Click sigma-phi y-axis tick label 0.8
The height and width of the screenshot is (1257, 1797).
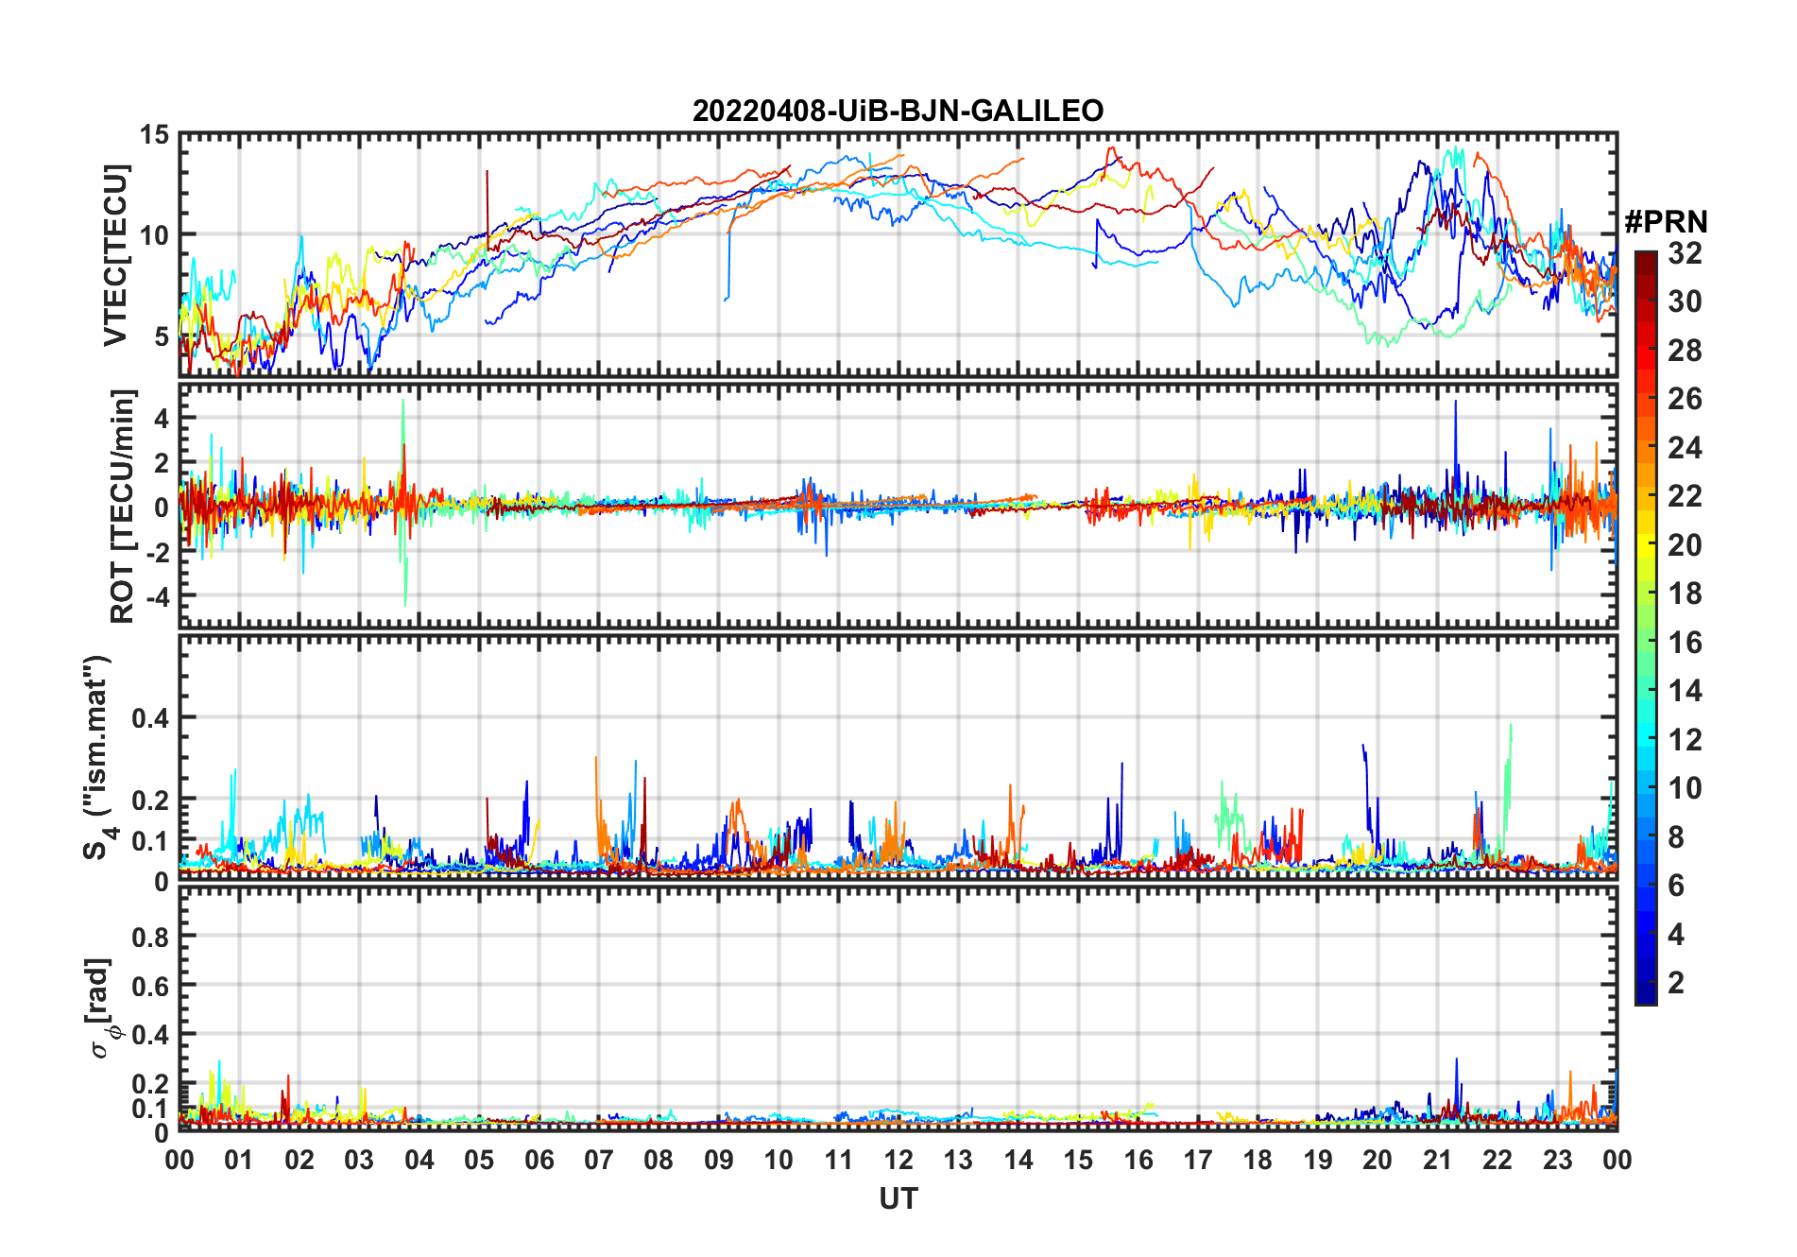(150, 937)
